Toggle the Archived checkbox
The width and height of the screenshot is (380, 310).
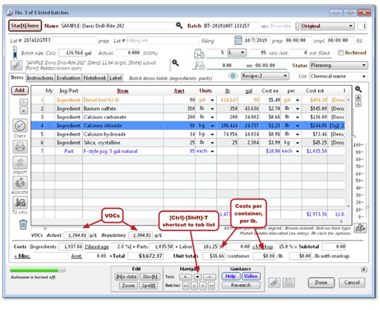click(x=340, y=52)
